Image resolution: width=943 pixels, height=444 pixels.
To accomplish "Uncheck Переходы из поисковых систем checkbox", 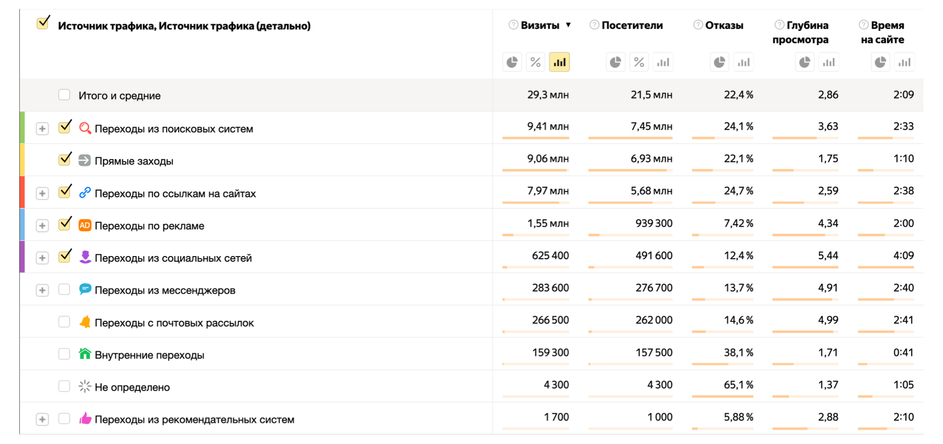I will pyautogui.click(x=64, y=127).
